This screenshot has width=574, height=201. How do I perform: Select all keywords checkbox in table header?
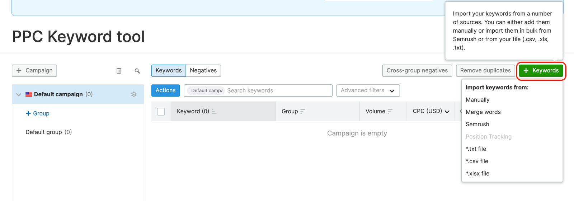[161, 112]
